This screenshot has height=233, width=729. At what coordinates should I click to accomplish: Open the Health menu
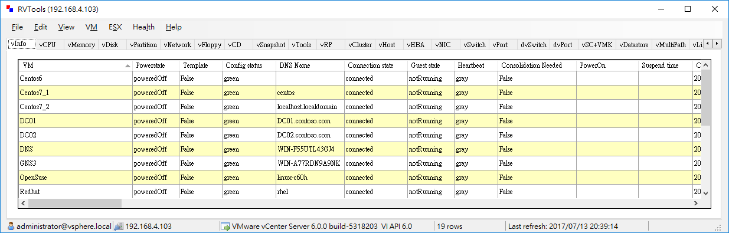pyautogui.click(x=143, y=27)
